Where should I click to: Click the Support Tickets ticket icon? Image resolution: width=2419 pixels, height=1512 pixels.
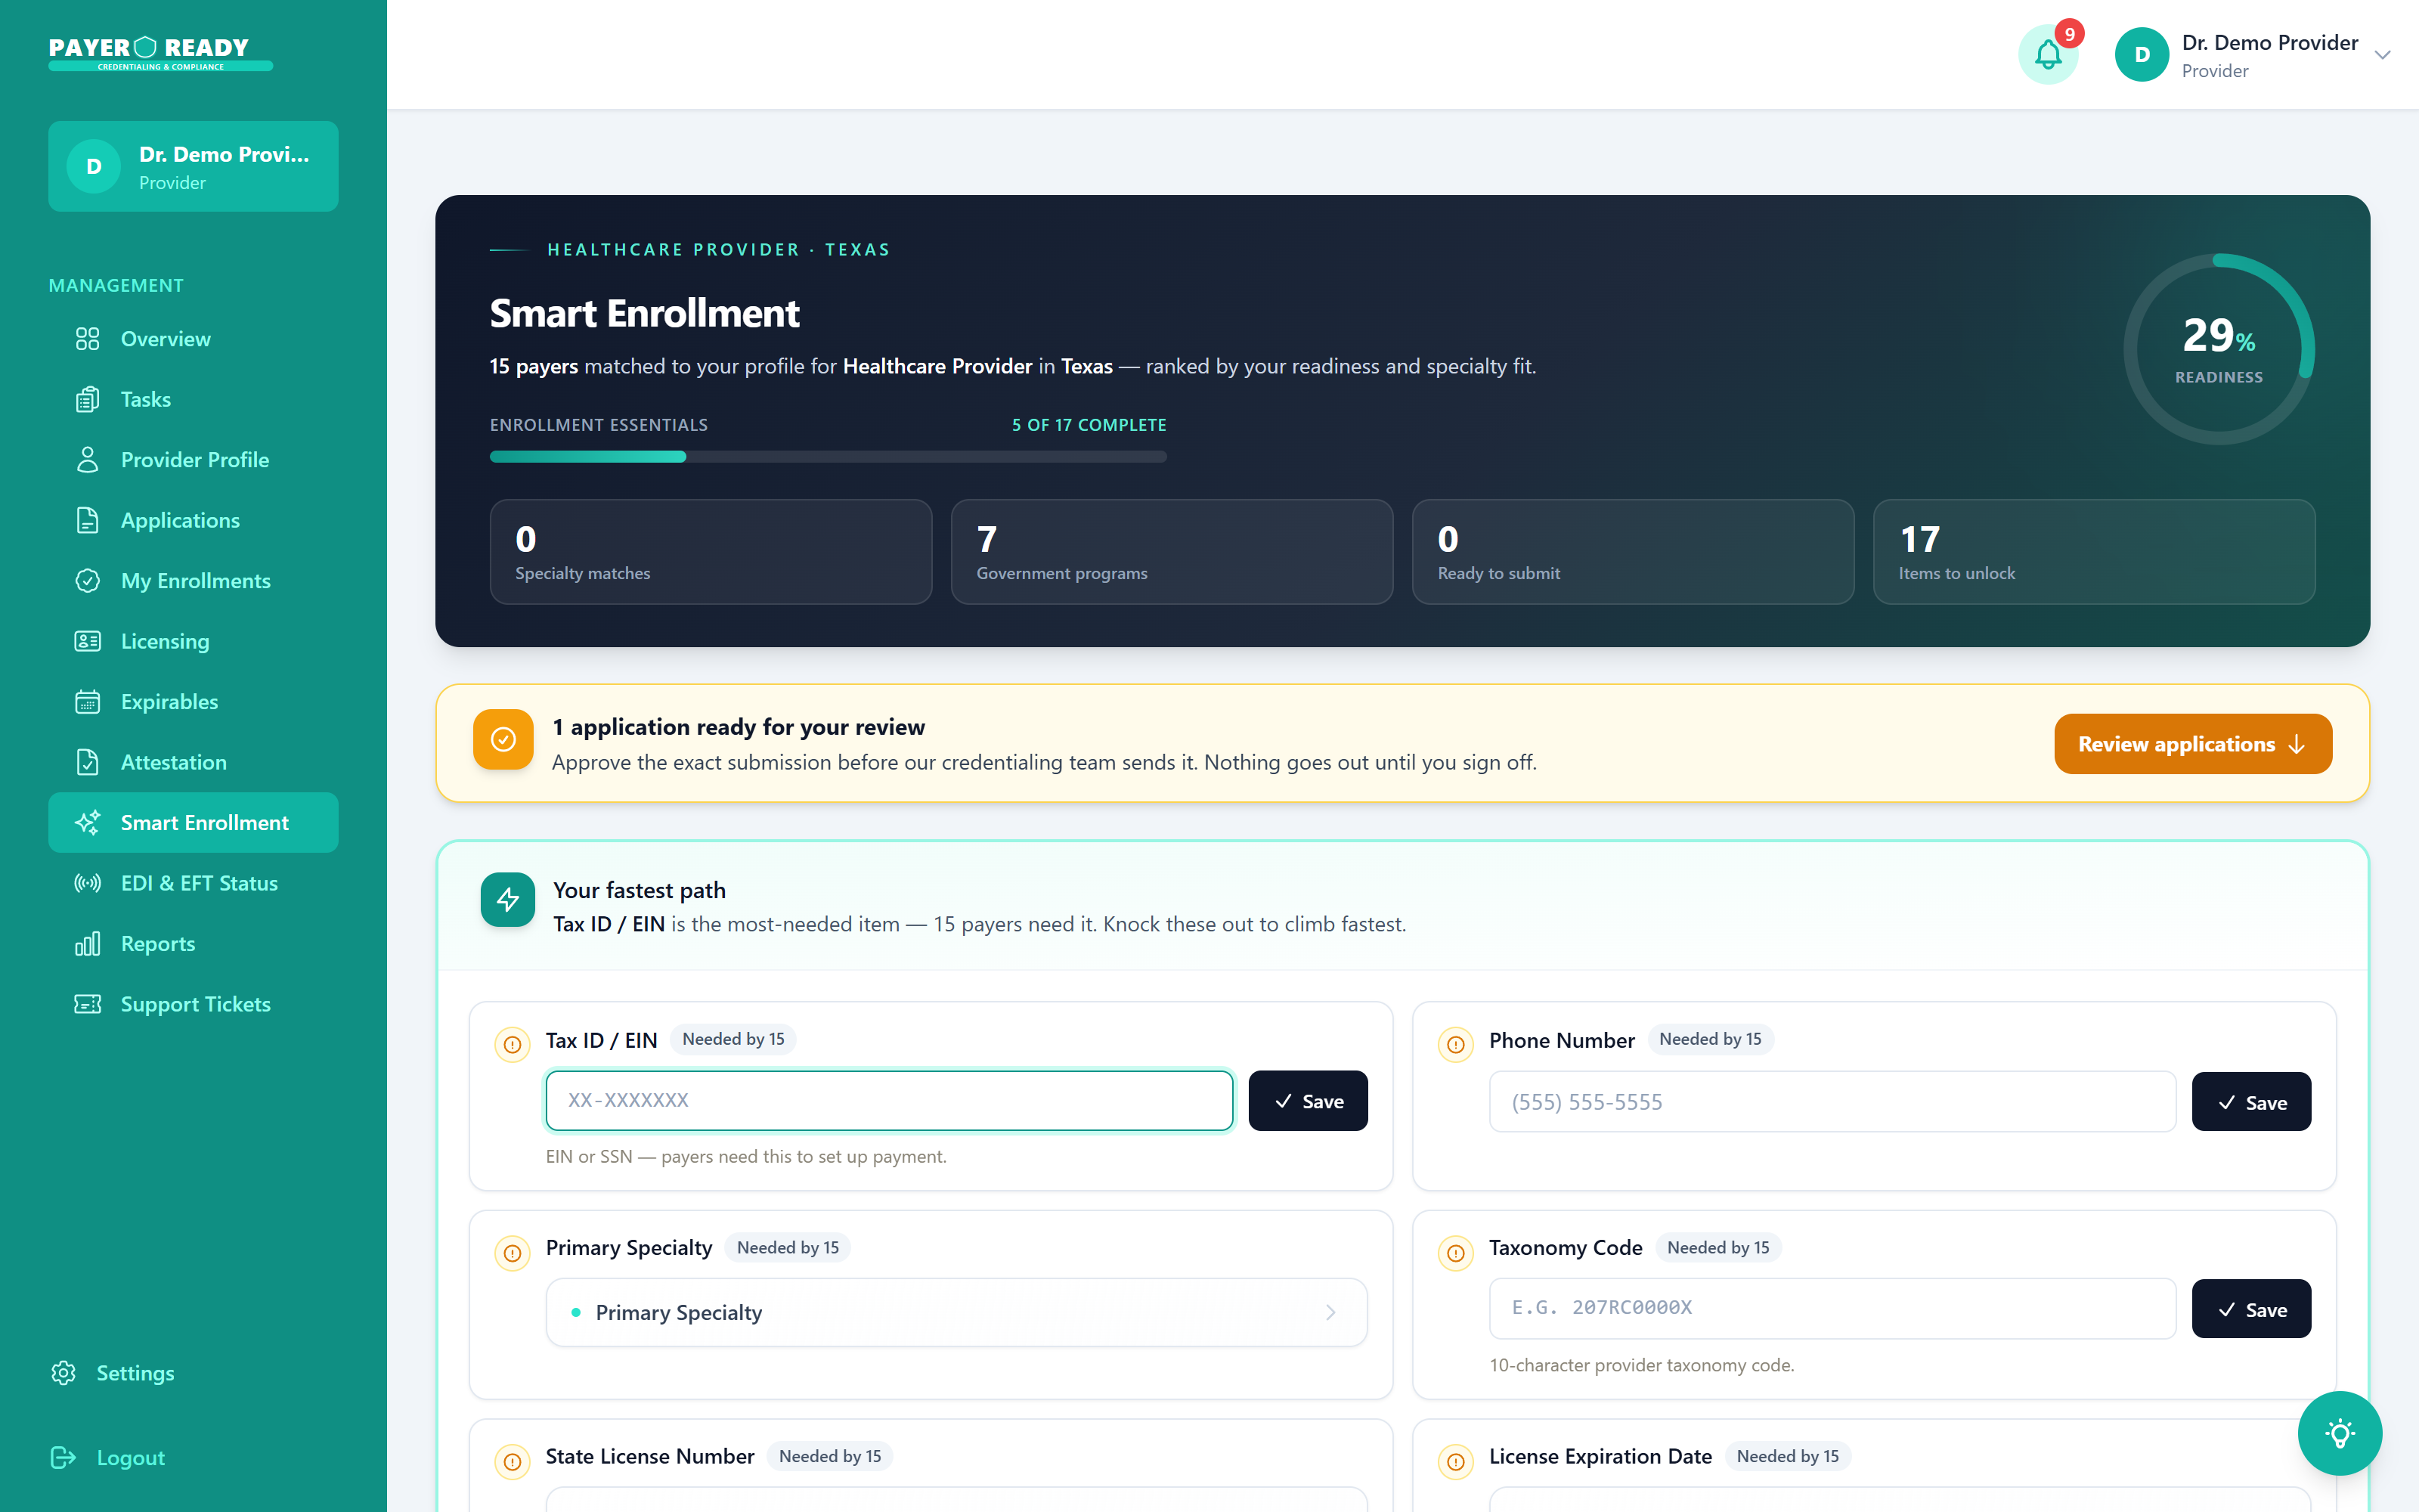(88, 1004)
